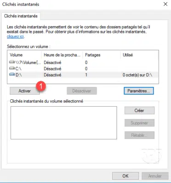Click the greyed Désactiver button
The width and height of the screenshot is (171, 183).
pyautogui.click(x=82, y=91)
